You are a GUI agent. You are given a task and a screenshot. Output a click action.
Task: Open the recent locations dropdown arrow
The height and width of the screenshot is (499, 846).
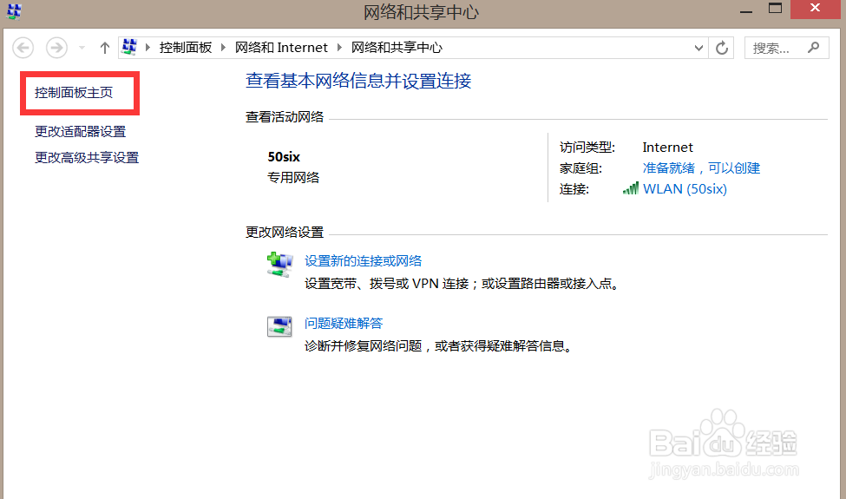click(x=82, y=48)
